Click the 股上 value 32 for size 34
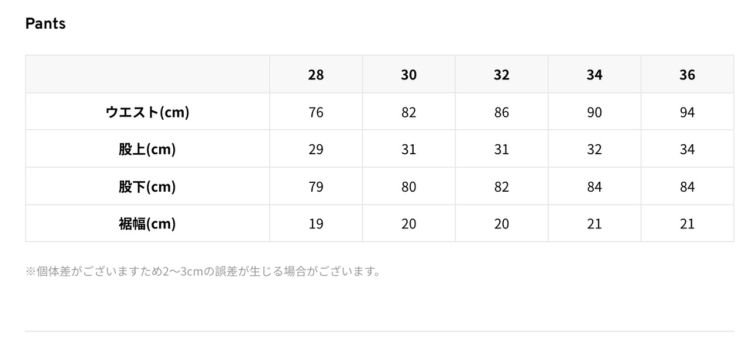This screenshot has width=749, height=350. click(x=594, y=150)
